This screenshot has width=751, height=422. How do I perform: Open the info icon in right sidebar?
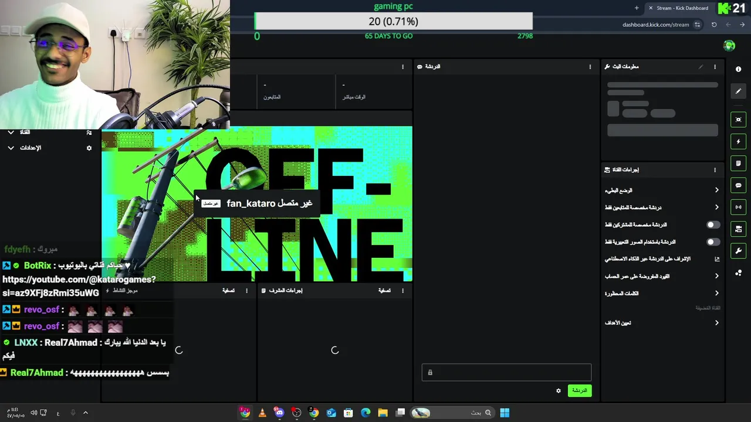tap(738, 69)
